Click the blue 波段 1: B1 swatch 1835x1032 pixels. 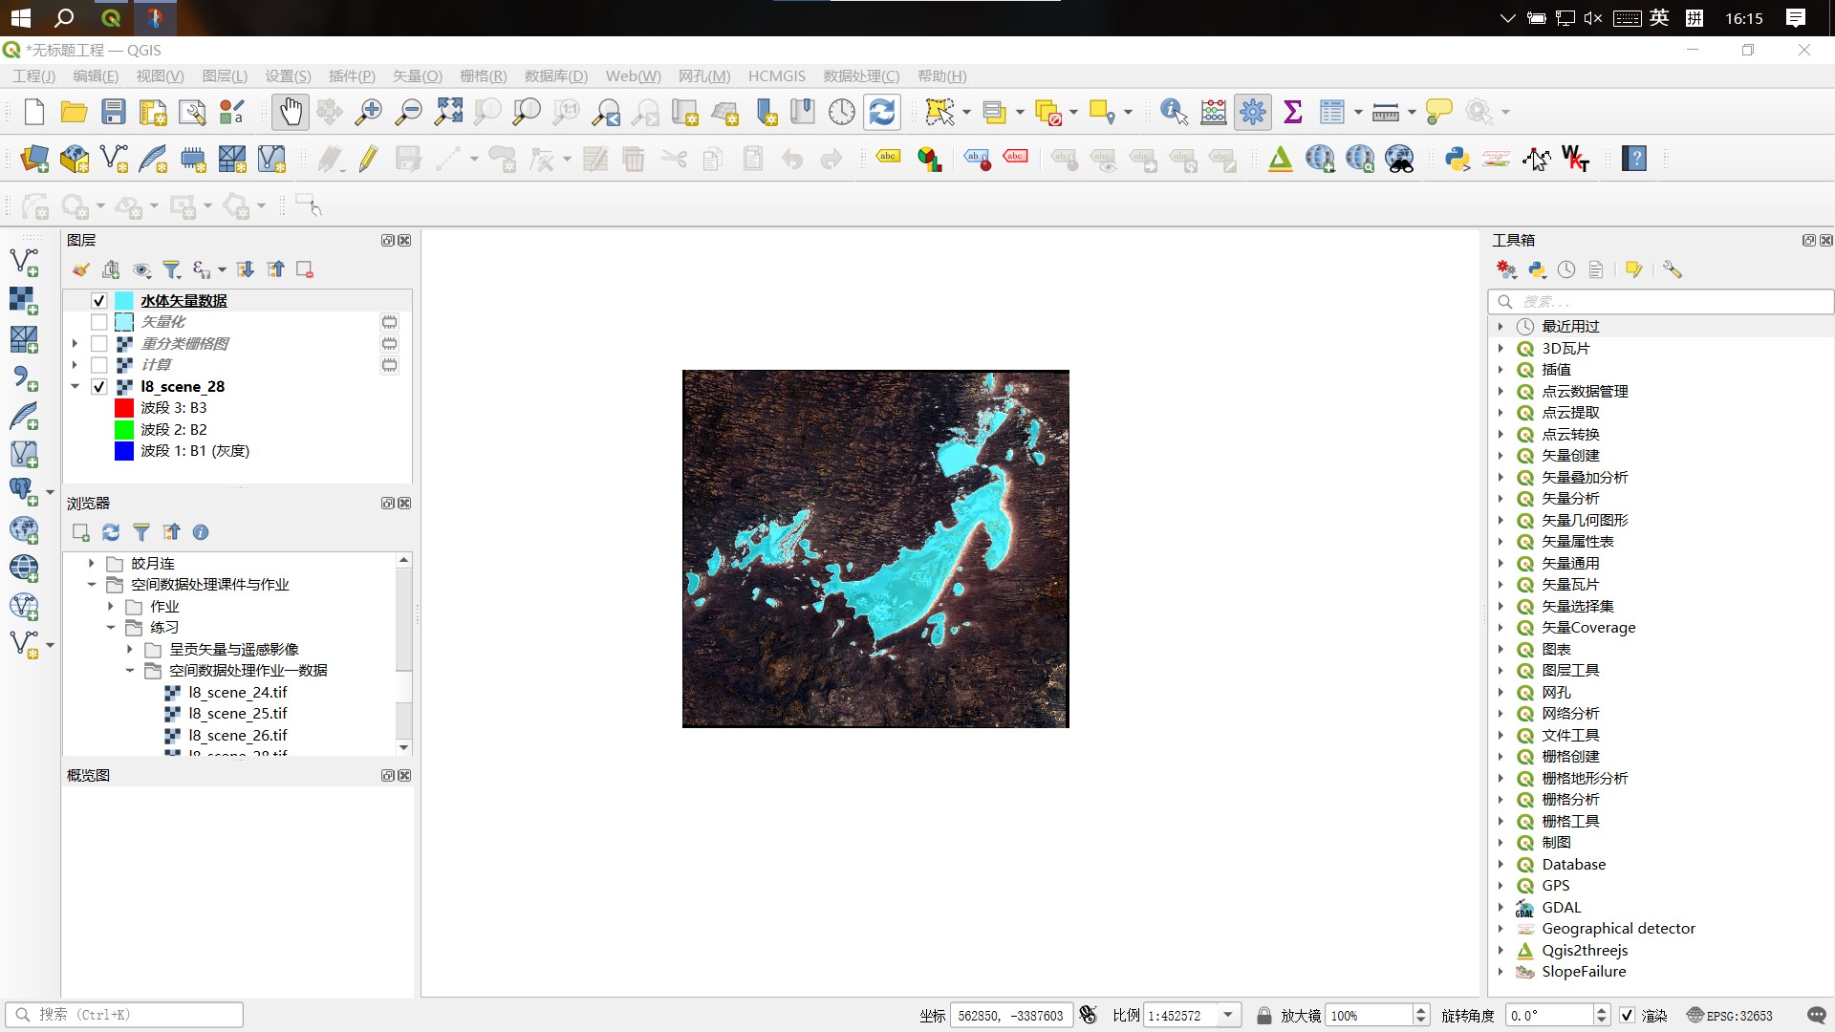tap(124, 451)
